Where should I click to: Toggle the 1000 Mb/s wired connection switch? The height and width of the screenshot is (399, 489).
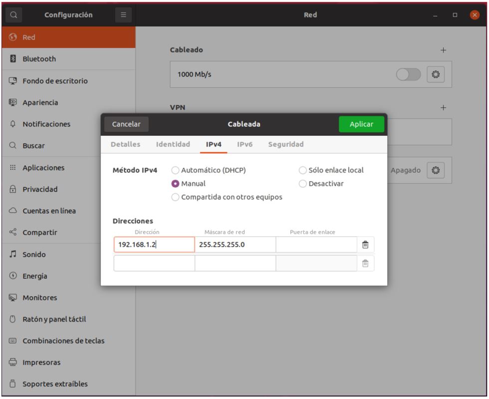point(408,74)
